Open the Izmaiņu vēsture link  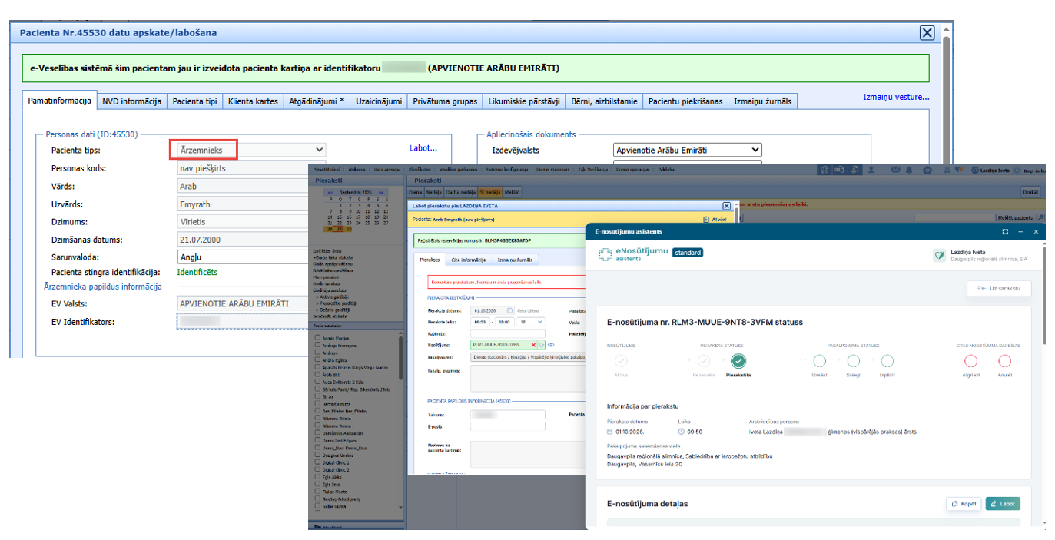pyautogui.click(x=896, y=98)
